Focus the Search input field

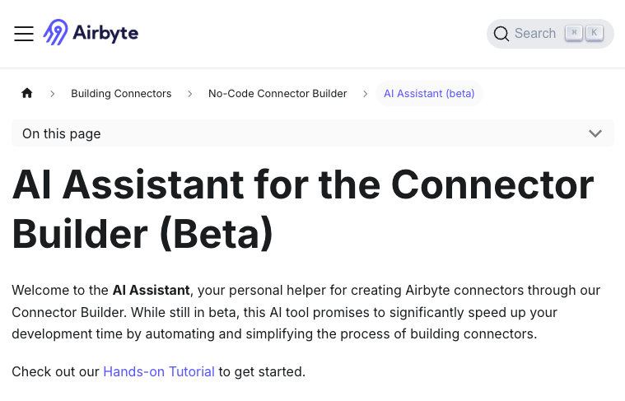click(x=535, y=34)
